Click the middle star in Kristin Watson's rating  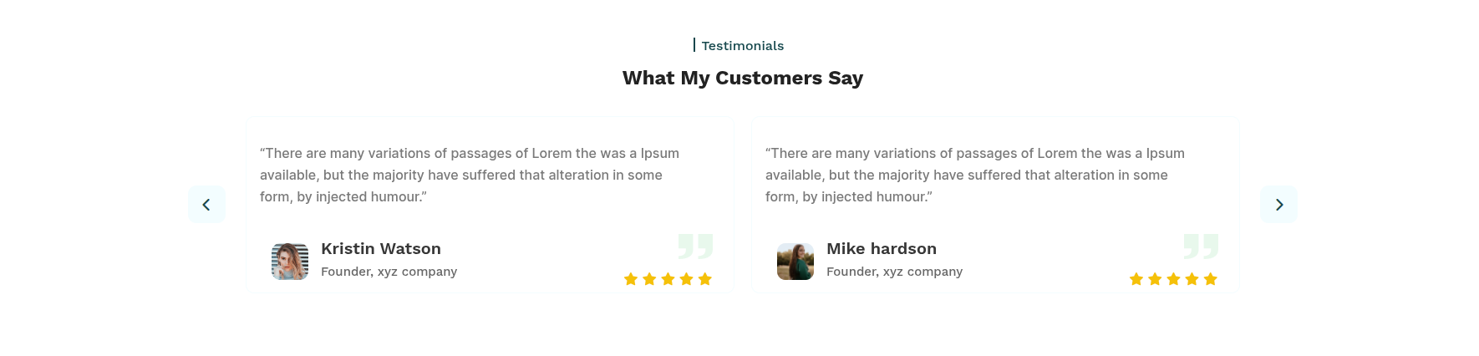coord(668,279)
